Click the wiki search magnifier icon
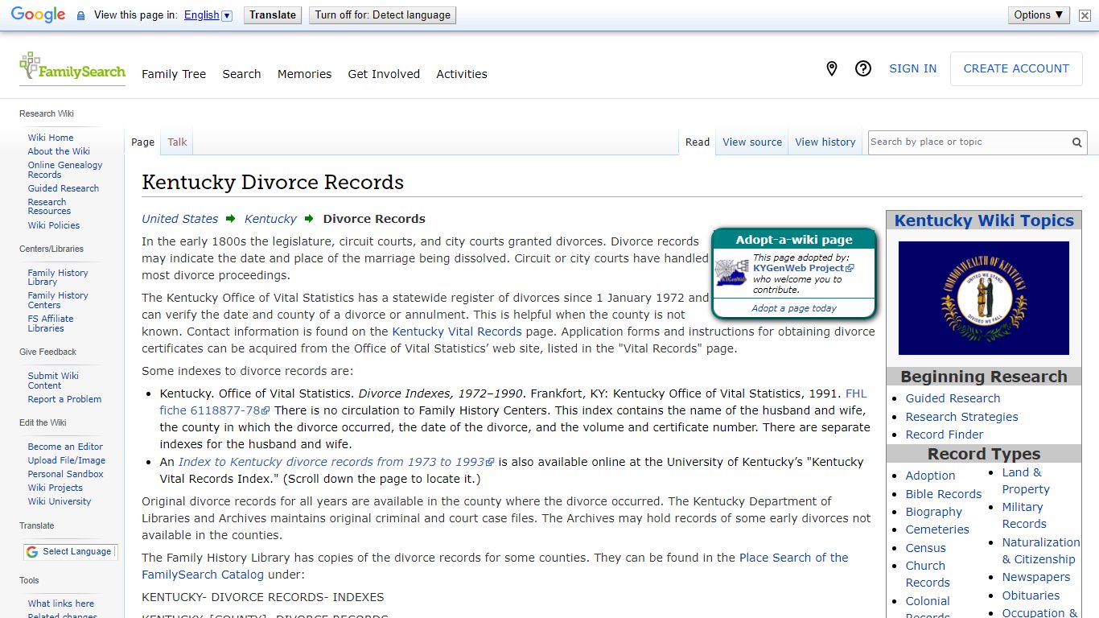This screenshot has height=618, width=1099. coord(1077,142)
